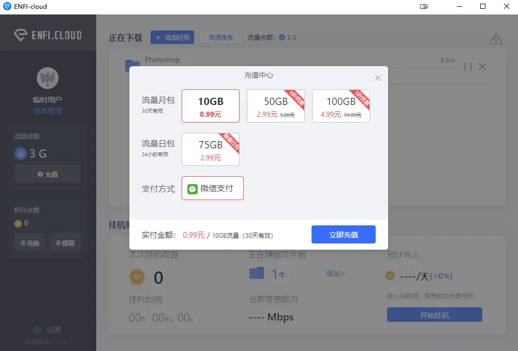Viewport: 518px width, 351px height.
Task: Choose the 50GB monthly package for 2.99元
Action: [x=275, y=106]
